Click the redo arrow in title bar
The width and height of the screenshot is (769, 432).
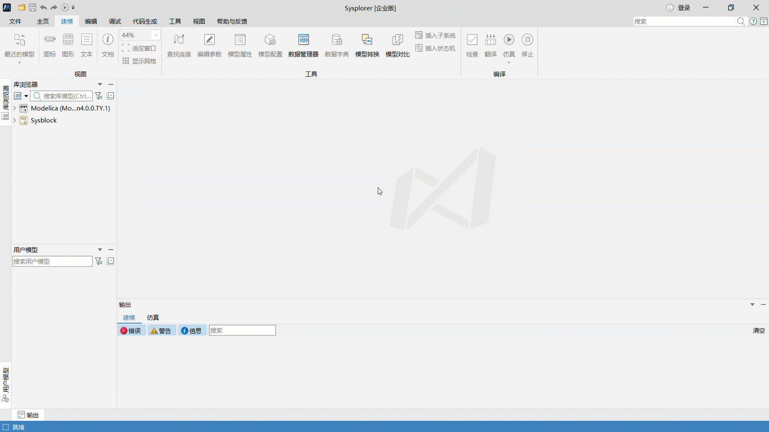(54, 7)
